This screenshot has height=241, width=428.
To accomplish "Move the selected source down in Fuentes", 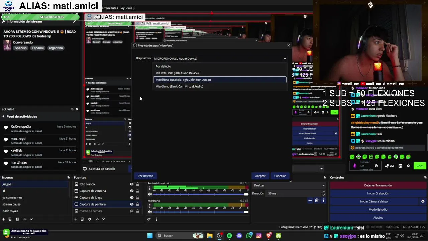I will (x=103, y=219).
